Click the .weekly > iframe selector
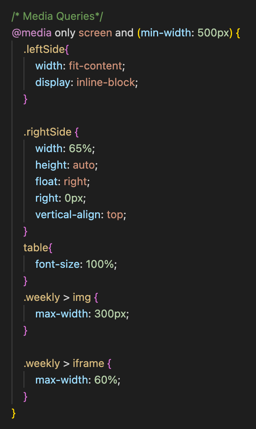Screen dimensions: 256x429 (x=64, y=364)
